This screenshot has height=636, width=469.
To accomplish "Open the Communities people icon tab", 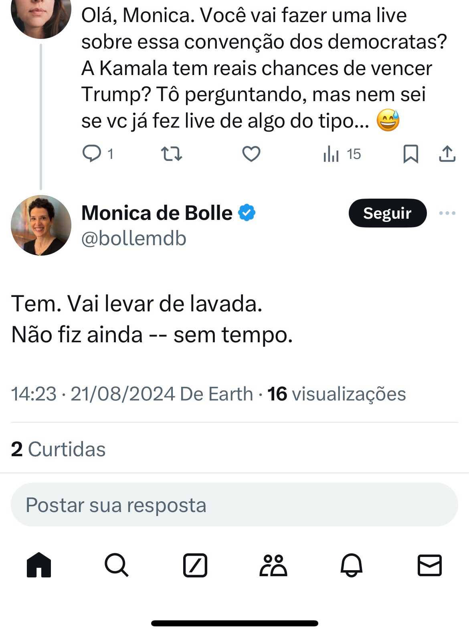I will click(273, 565).
